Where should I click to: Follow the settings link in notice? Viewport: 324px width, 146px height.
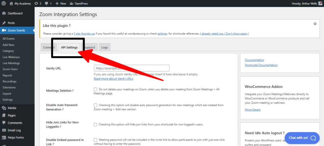click(162, 33)
